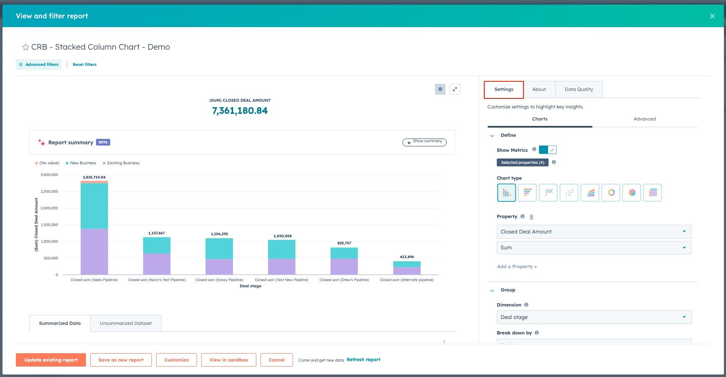Expand the chart to full screen
This screenshot has height=377, width=726.
(455, 89)
